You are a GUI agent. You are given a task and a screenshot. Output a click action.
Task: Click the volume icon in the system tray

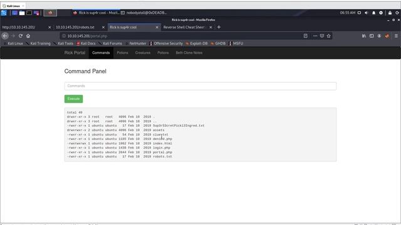pyautogui.click(x=367, y=12)
